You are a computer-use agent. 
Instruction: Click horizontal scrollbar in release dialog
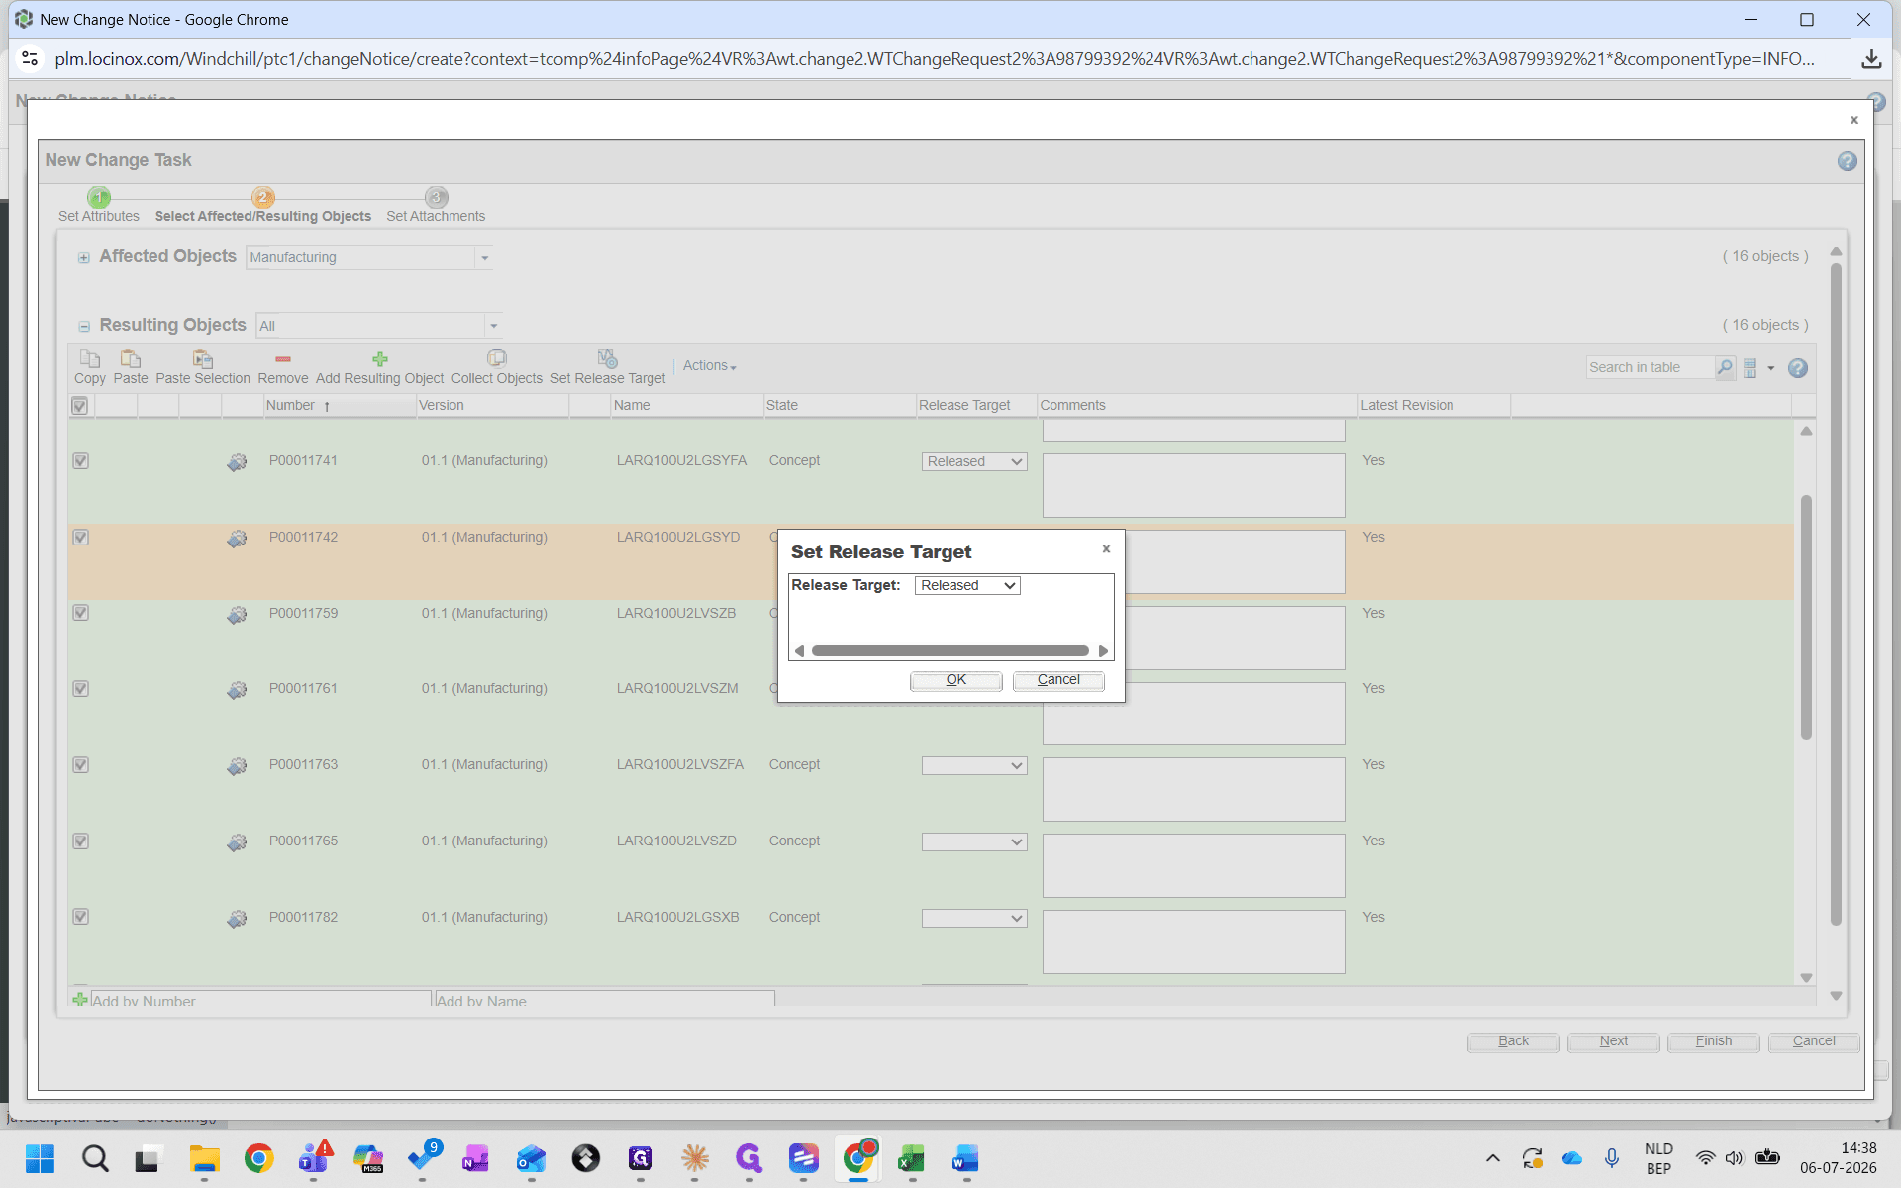(x=950, y=651)
